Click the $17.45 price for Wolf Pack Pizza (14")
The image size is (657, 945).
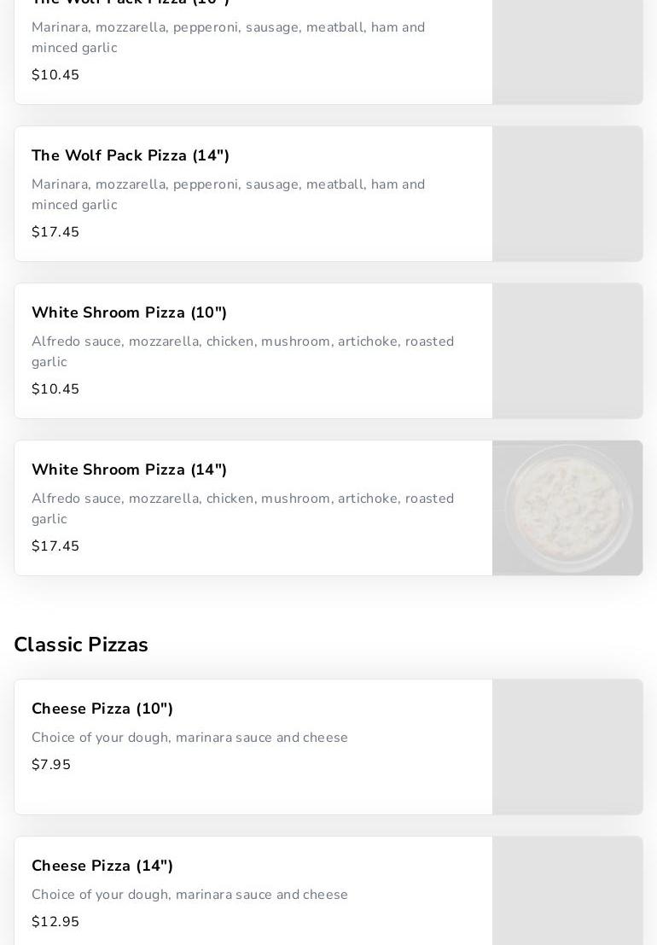coord(55,232)
